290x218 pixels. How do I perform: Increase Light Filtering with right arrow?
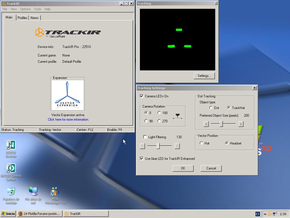click(x=177, y=146)
